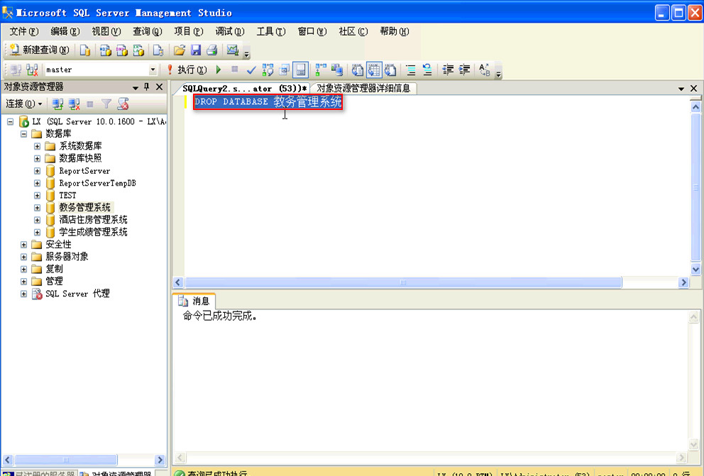
Task: Select the SQLQuery2 editor tab
Action: coord(244,89)
